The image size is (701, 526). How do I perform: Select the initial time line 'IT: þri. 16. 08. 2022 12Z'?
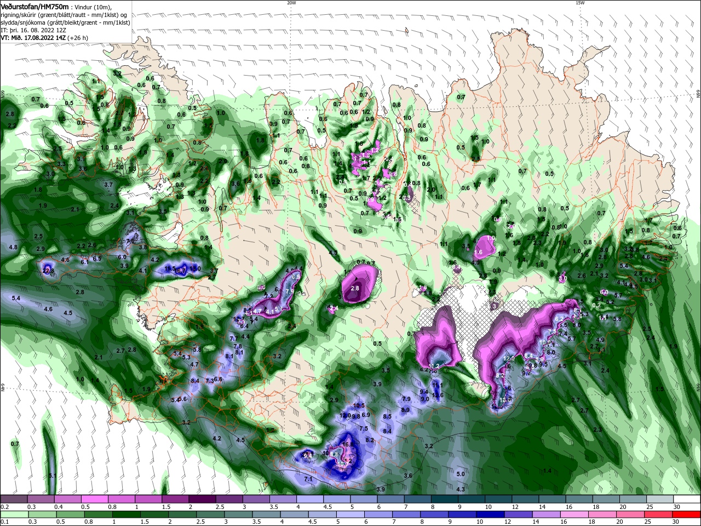pyautogui.click(x=33, y=30)
